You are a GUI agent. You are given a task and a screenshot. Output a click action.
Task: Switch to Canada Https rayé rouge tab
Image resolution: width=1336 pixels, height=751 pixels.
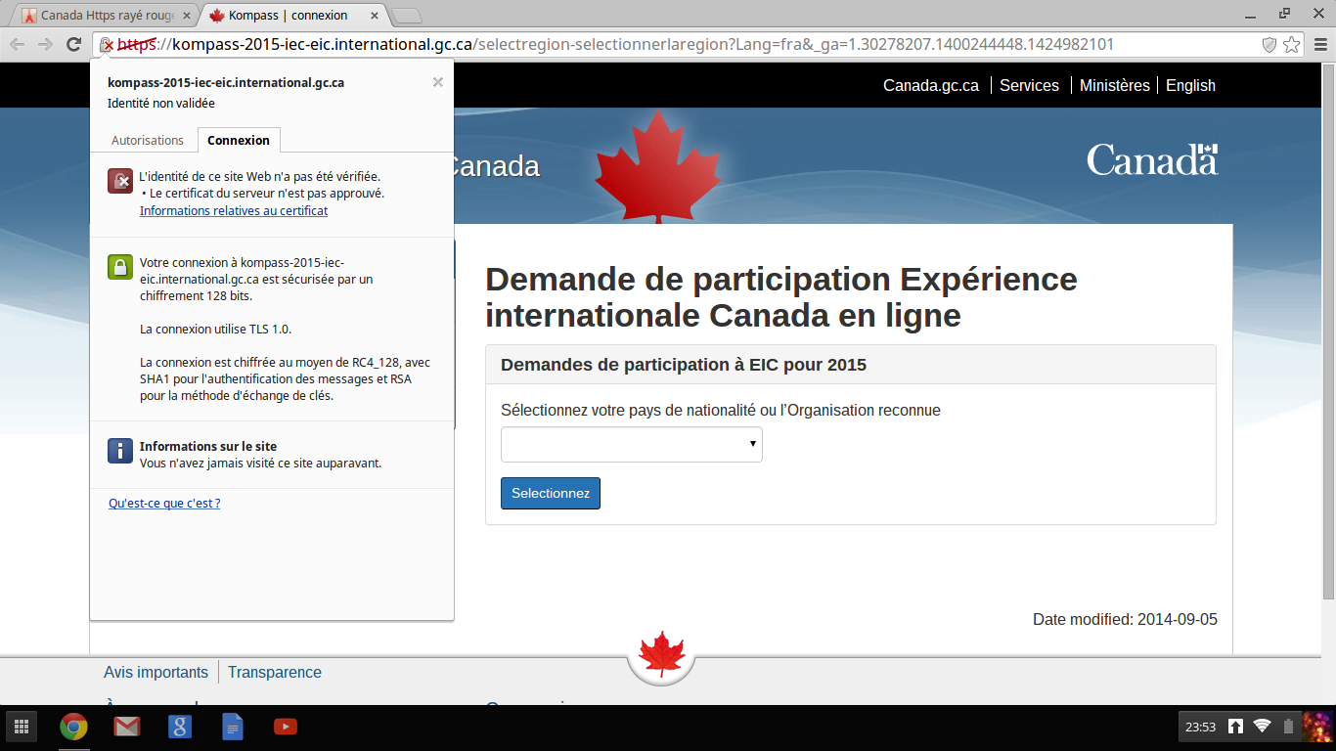[x=103, y=16]
